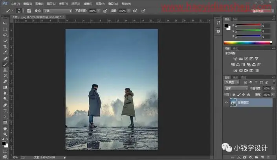Add a Vibrance adjustment
Screen dimensions: 277x160
click(257, 58)
